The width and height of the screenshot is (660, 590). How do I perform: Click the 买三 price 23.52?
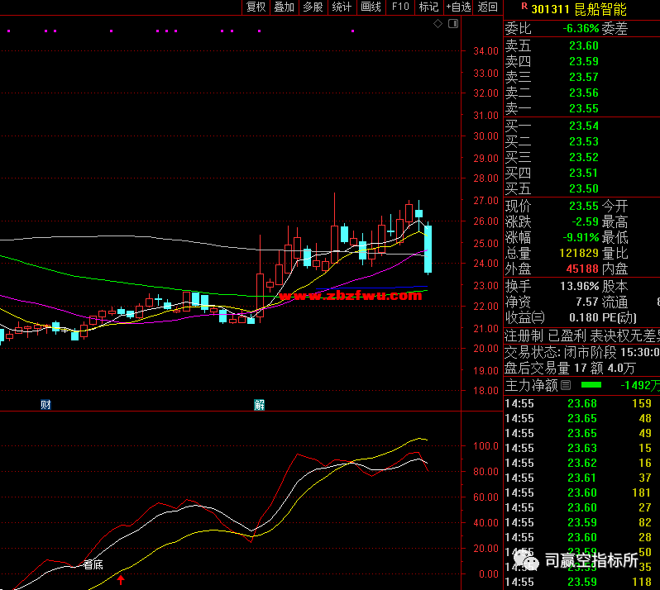(583, 157)
